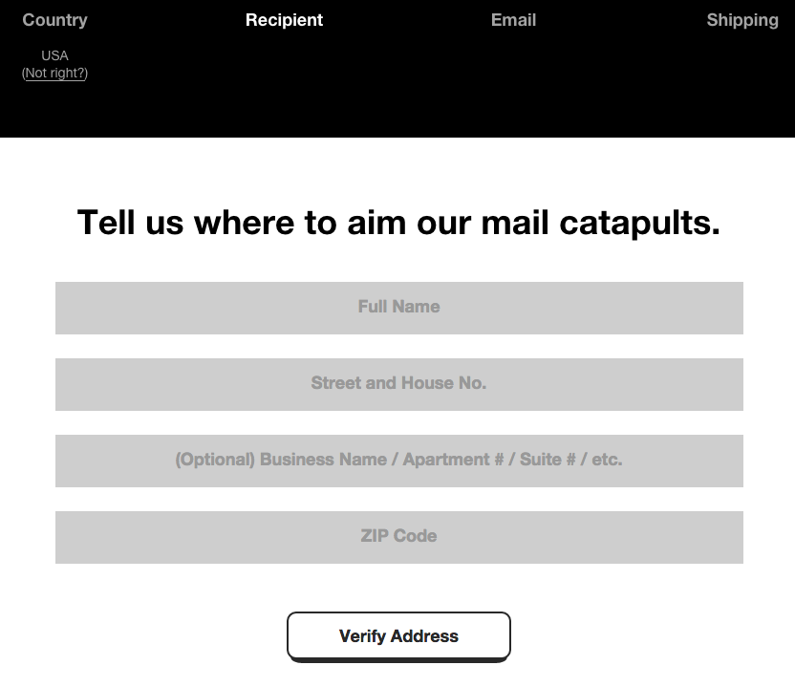Screen dimensions: 795x687
Task: Click the mail catapults heading text
Action: point(398,223)
